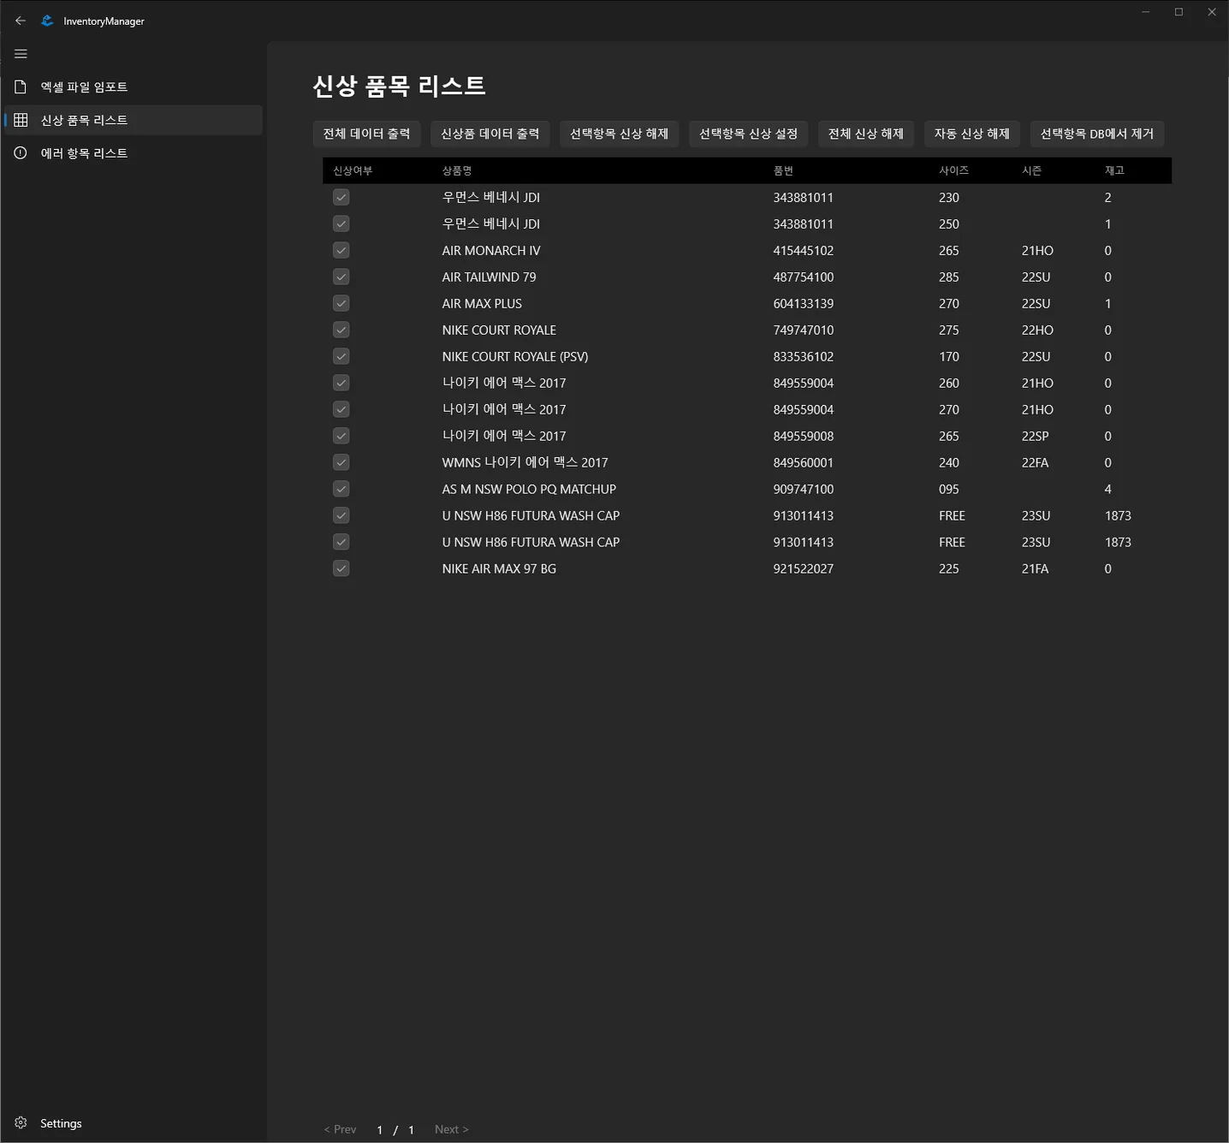Click the 품번 column header
This screenshot has height=1143, width=1229.
[x=783, y=170]
